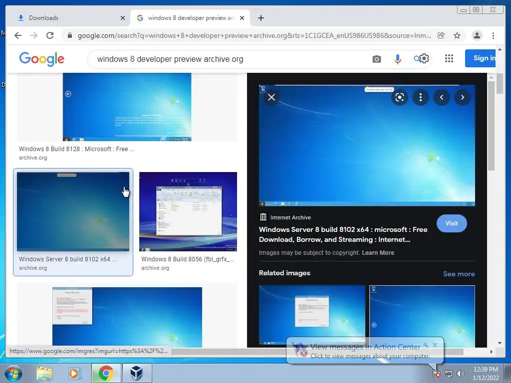Open first related image with setup dialog
This screenshot has width=511, height=383.
[x=312, y=315]
